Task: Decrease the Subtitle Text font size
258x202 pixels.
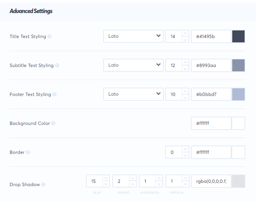Action: pos(185,68)
